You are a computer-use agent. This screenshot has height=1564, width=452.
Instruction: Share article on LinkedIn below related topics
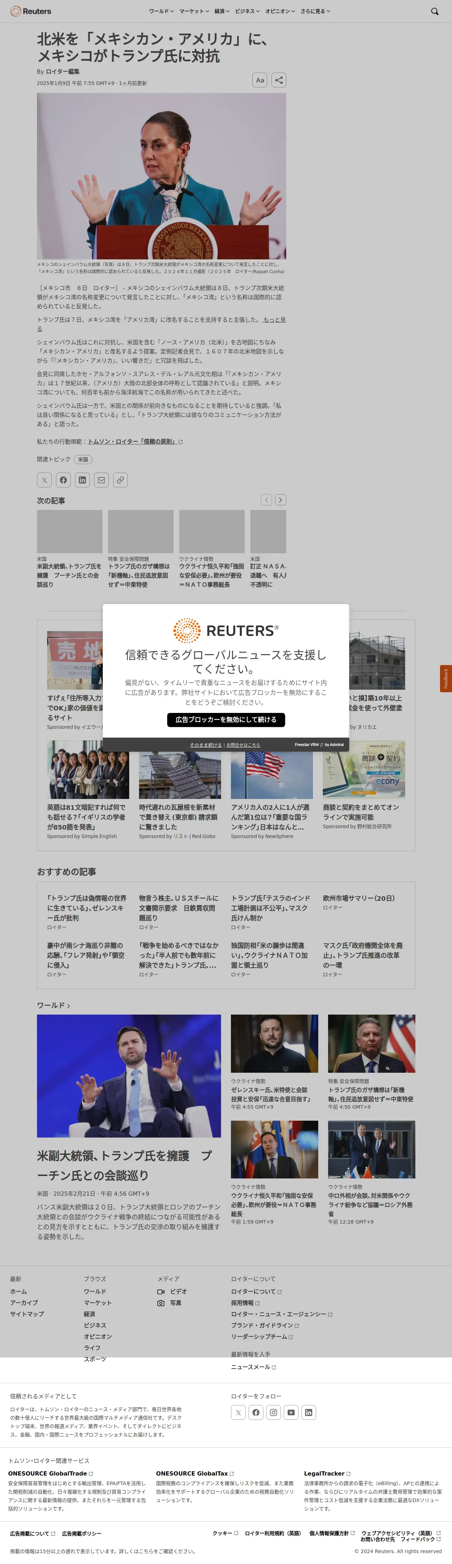[82, 480]
